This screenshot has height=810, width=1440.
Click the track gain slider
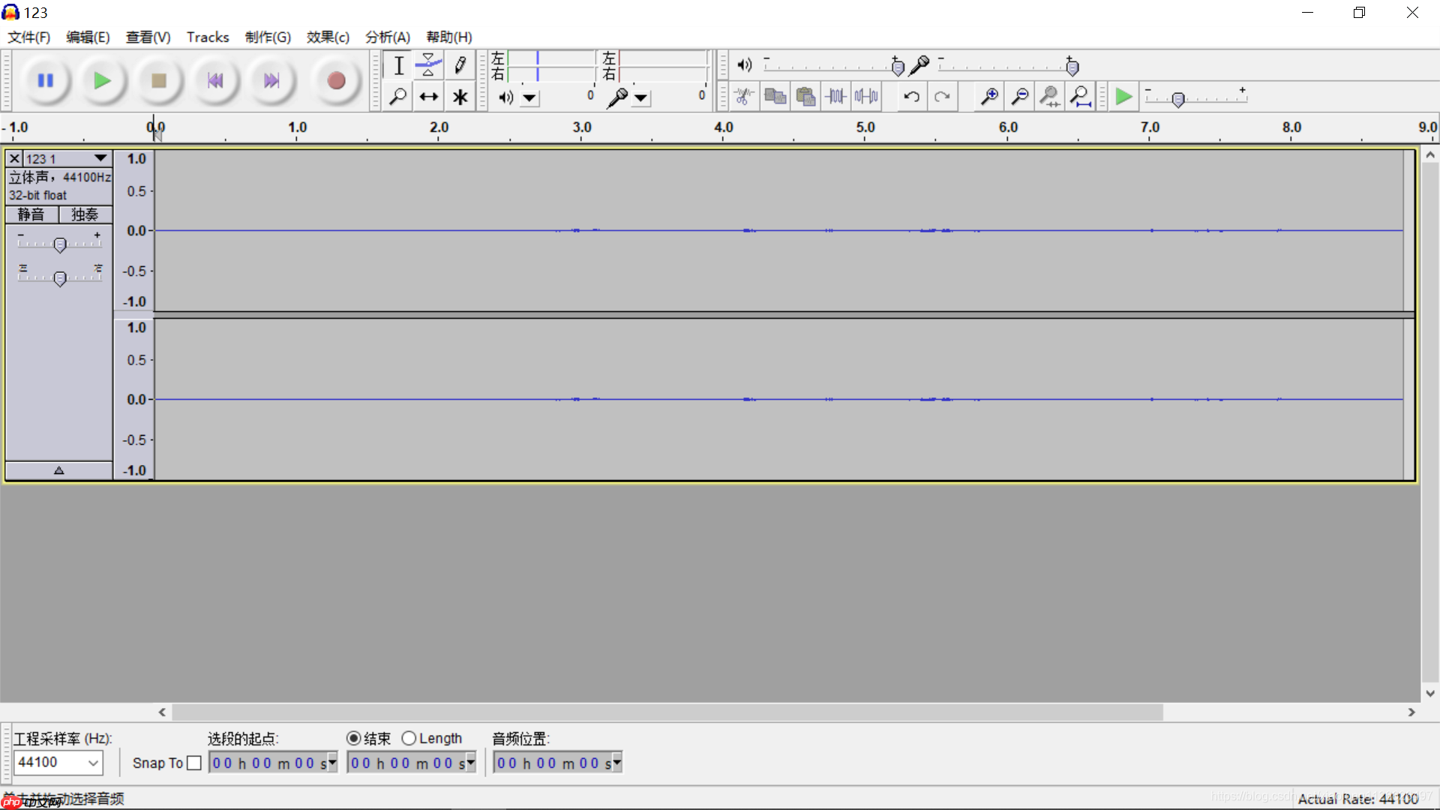[x=60, y=244]
